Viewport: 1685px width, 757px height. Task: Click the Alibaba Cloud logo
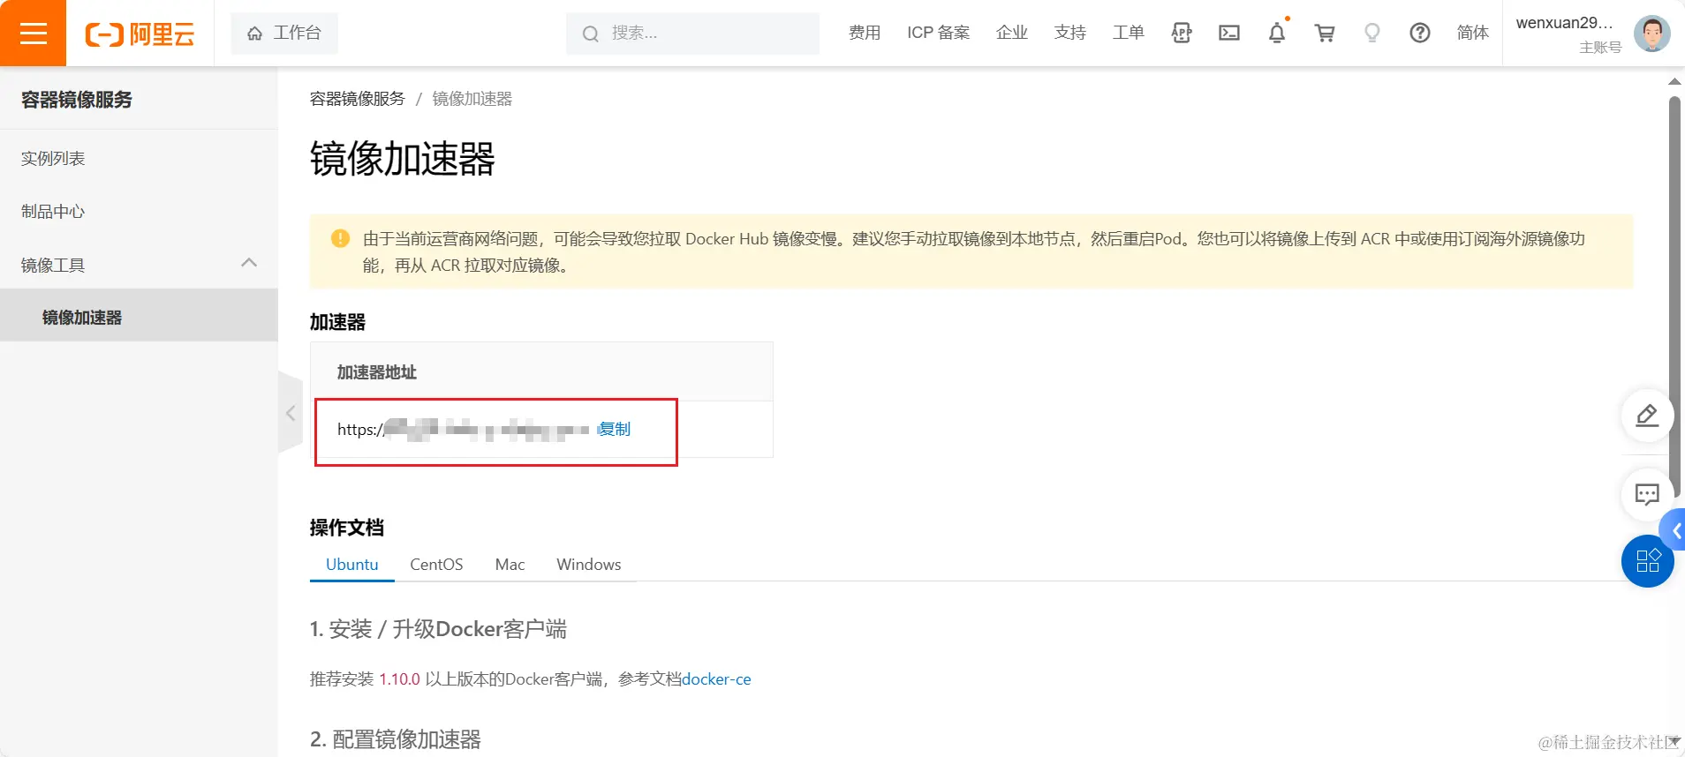pyautogui.click(x=140, y=34)
